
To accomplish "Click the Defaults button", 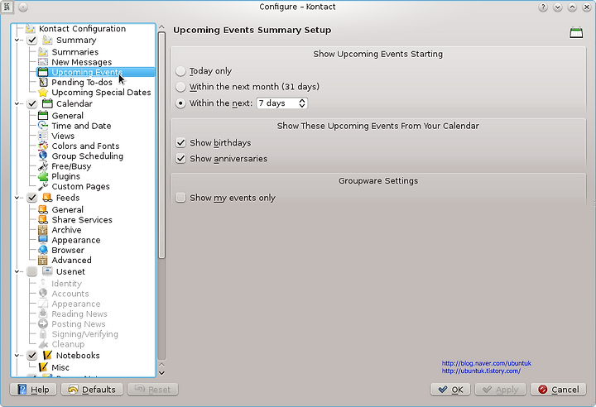I will click(92, 390).
